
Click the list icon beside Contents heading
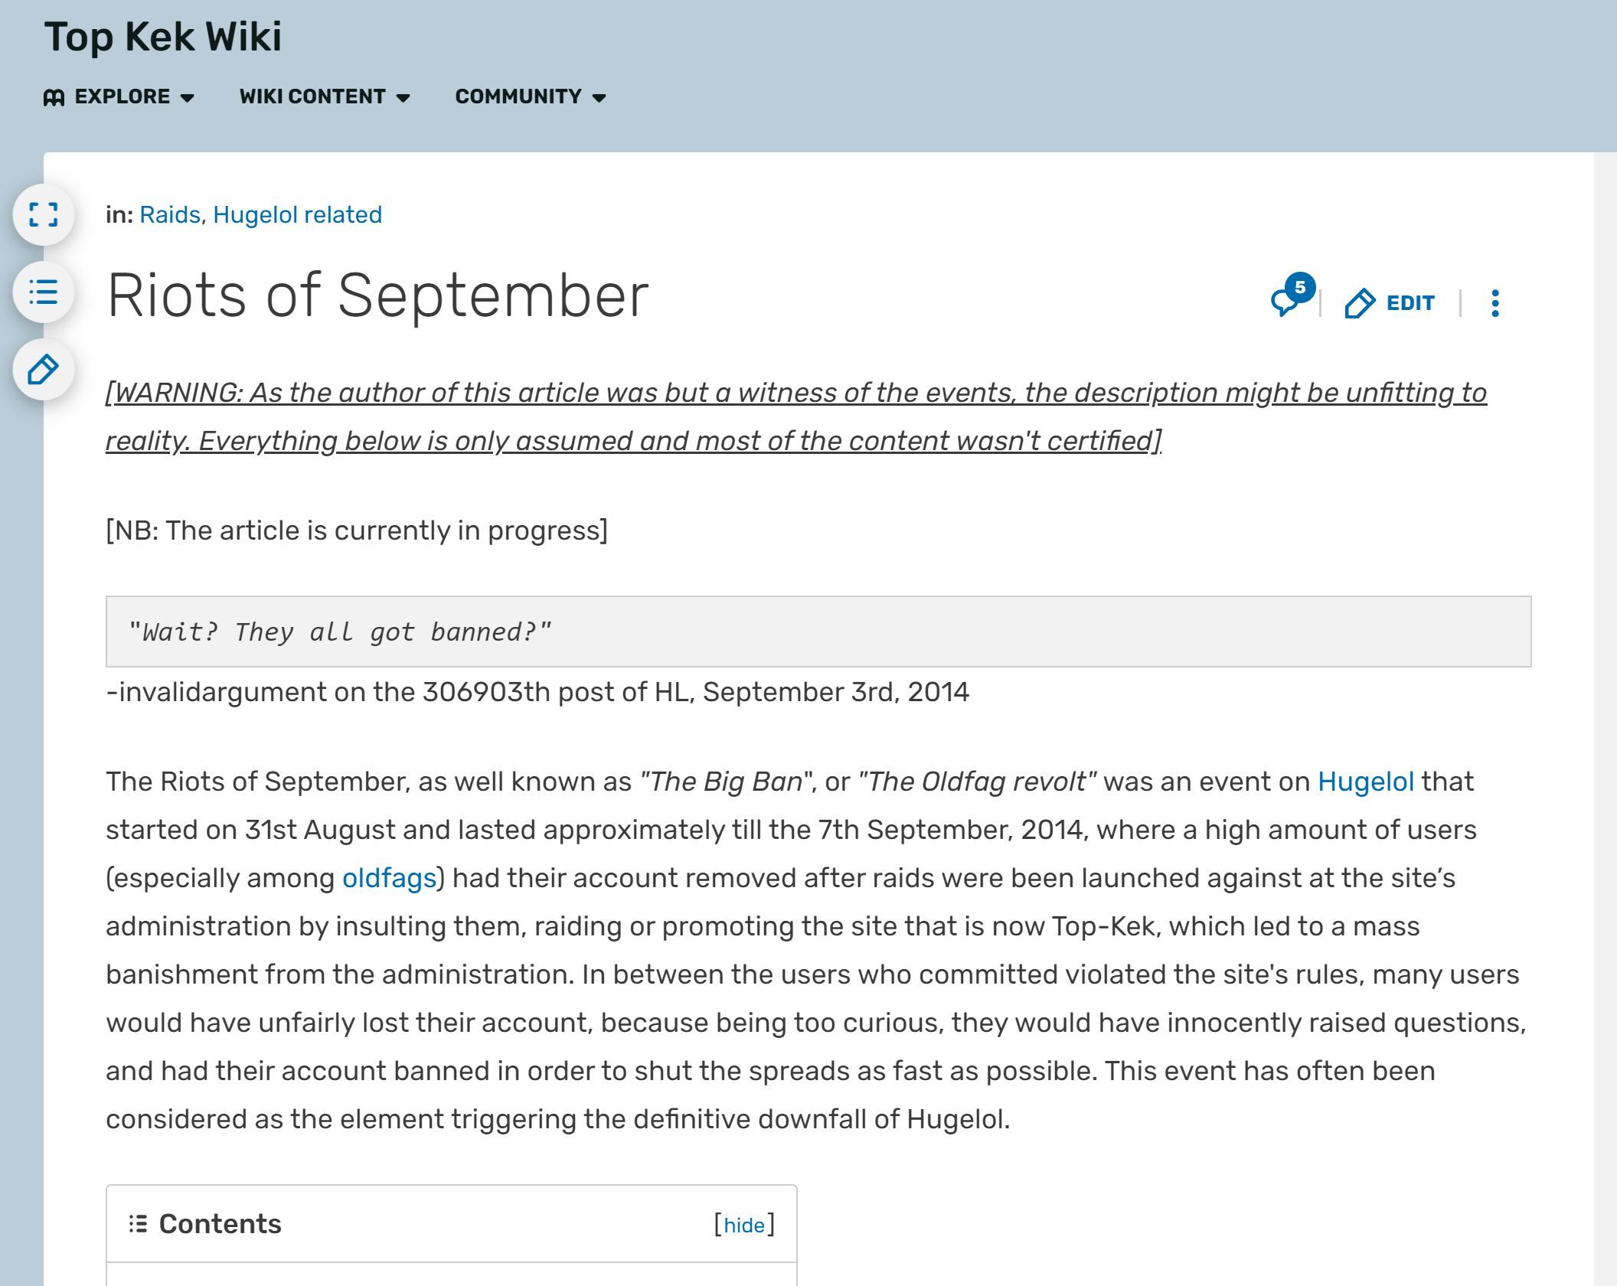[x=138, y=1224]
